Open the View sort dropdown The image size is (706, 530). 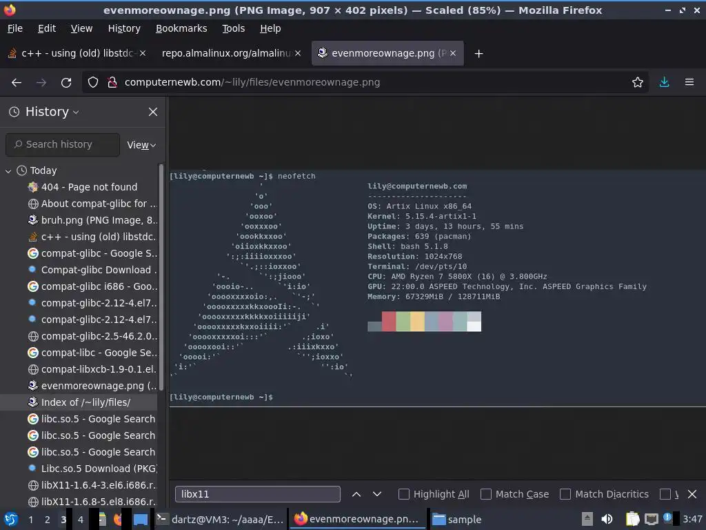click(x=141, y=145)
